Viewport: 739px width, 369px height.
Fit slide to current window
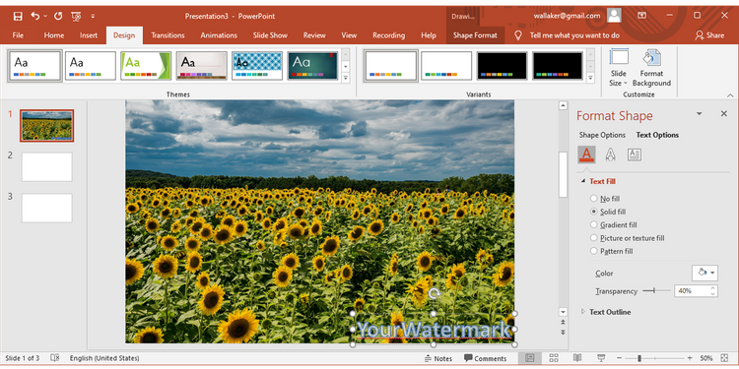[724, 358]
